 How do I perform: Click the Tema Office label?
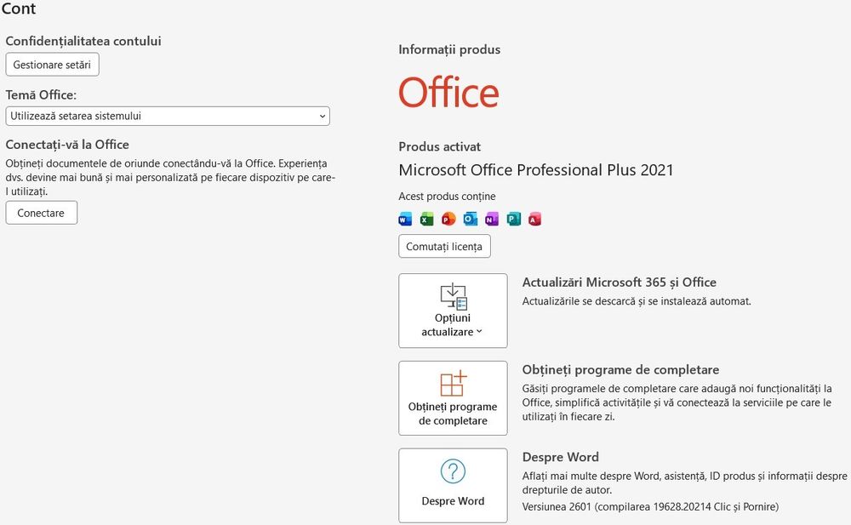(x=41, y=95)
